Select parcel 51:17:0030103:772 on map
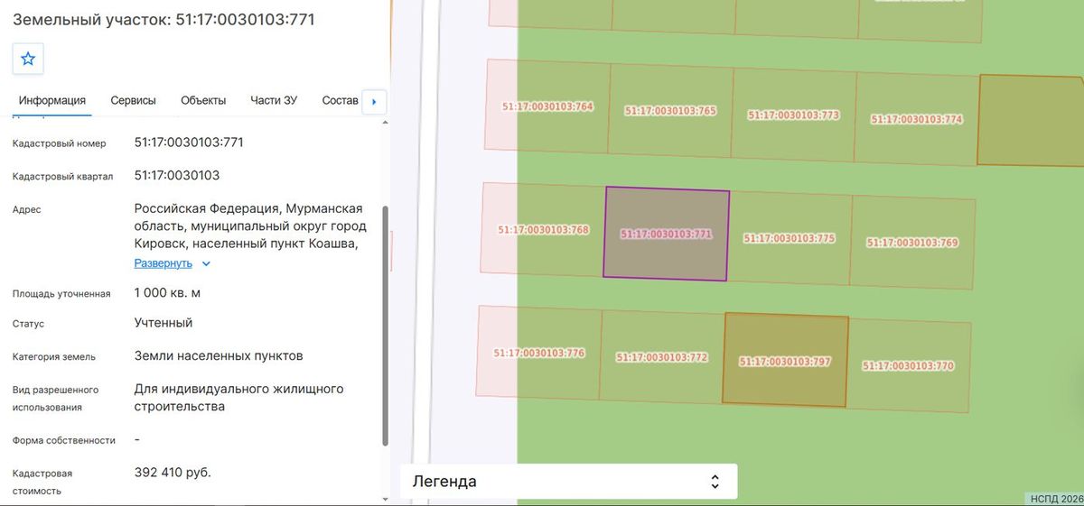 [662, 357]
